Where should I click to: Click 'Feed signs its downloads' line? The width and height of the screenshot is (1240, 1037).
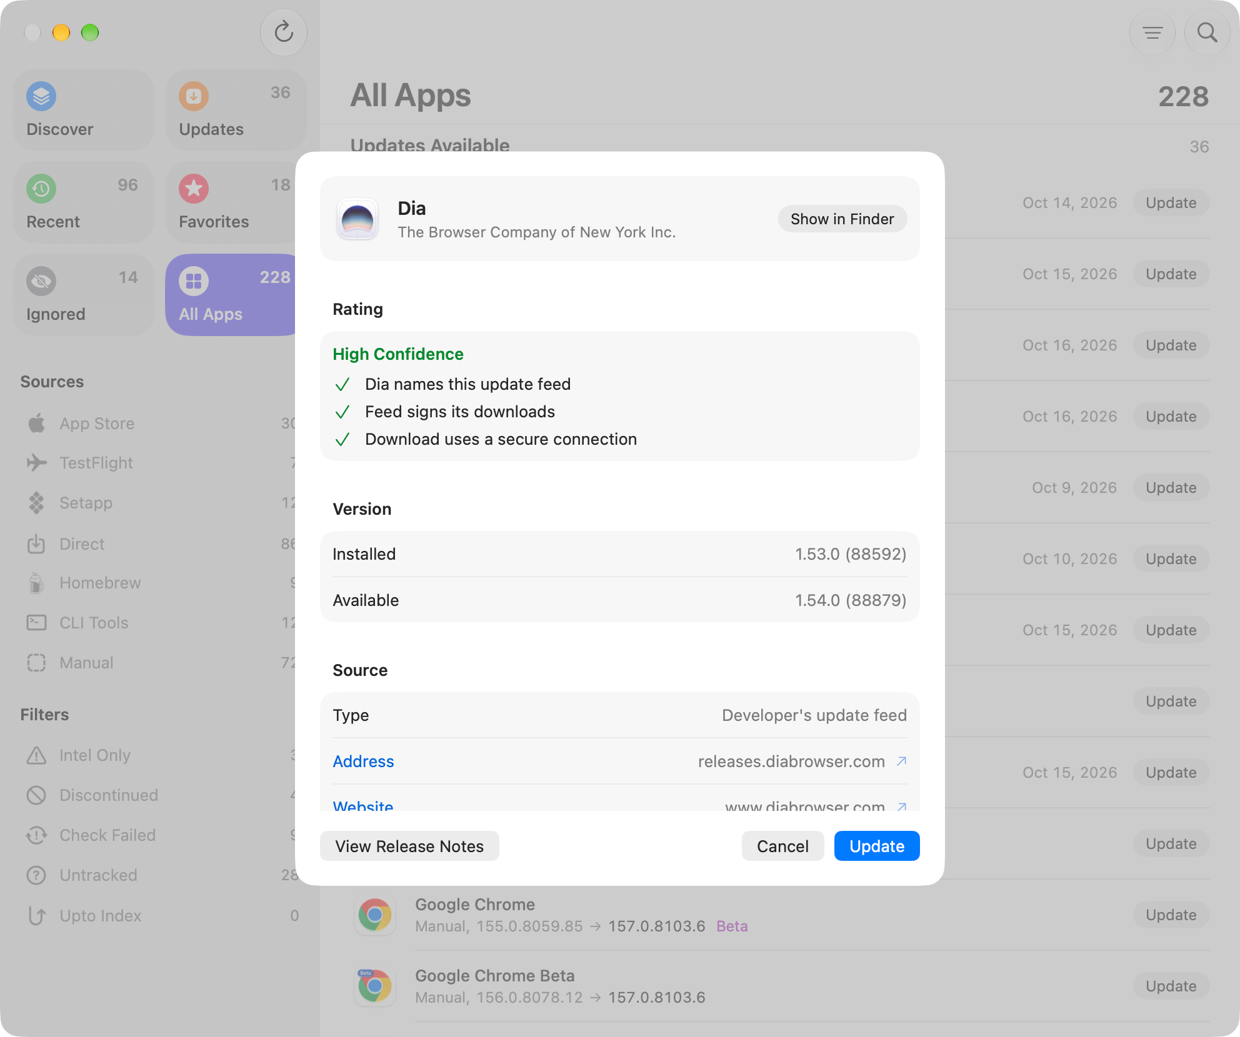pos(460,412)
